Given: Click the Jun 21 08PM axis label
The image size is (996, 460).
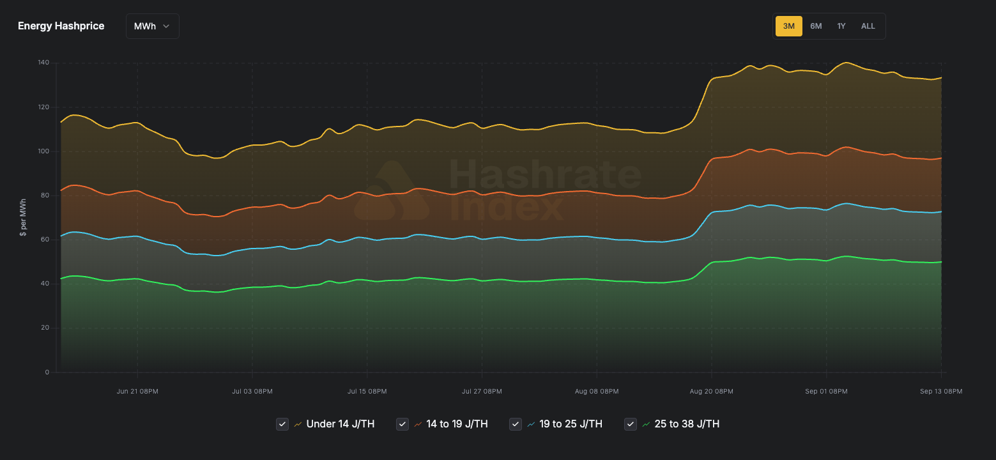Looking at the screenshot, I should pyautogui.click(x=137, y=391).
